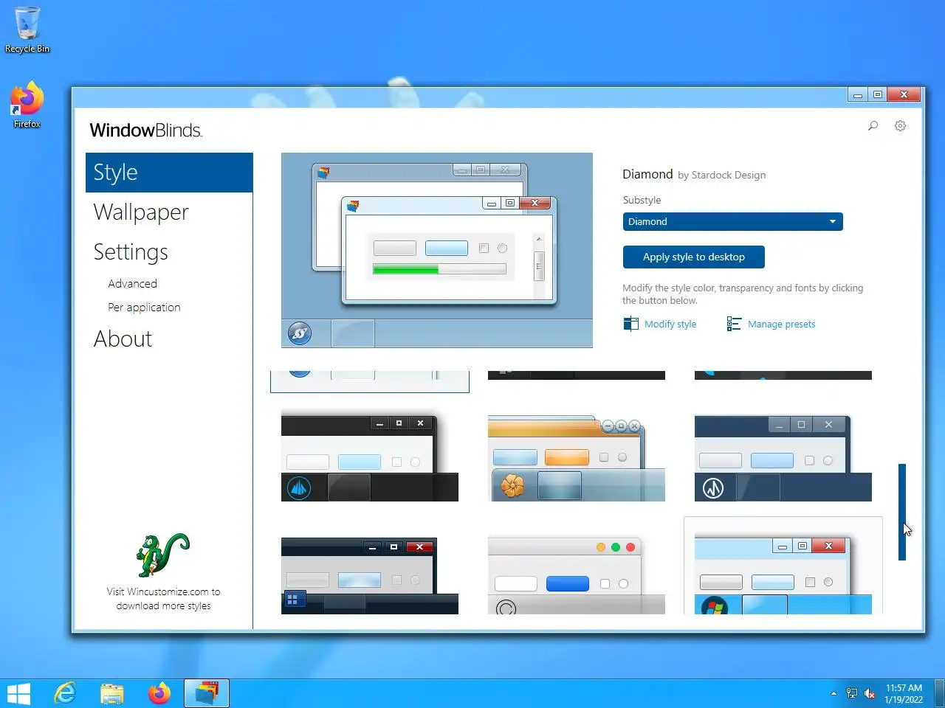This screenshot has height=708, width=945.
Task: Show hidden tray icons arrow
Action: tap(834, 693)
